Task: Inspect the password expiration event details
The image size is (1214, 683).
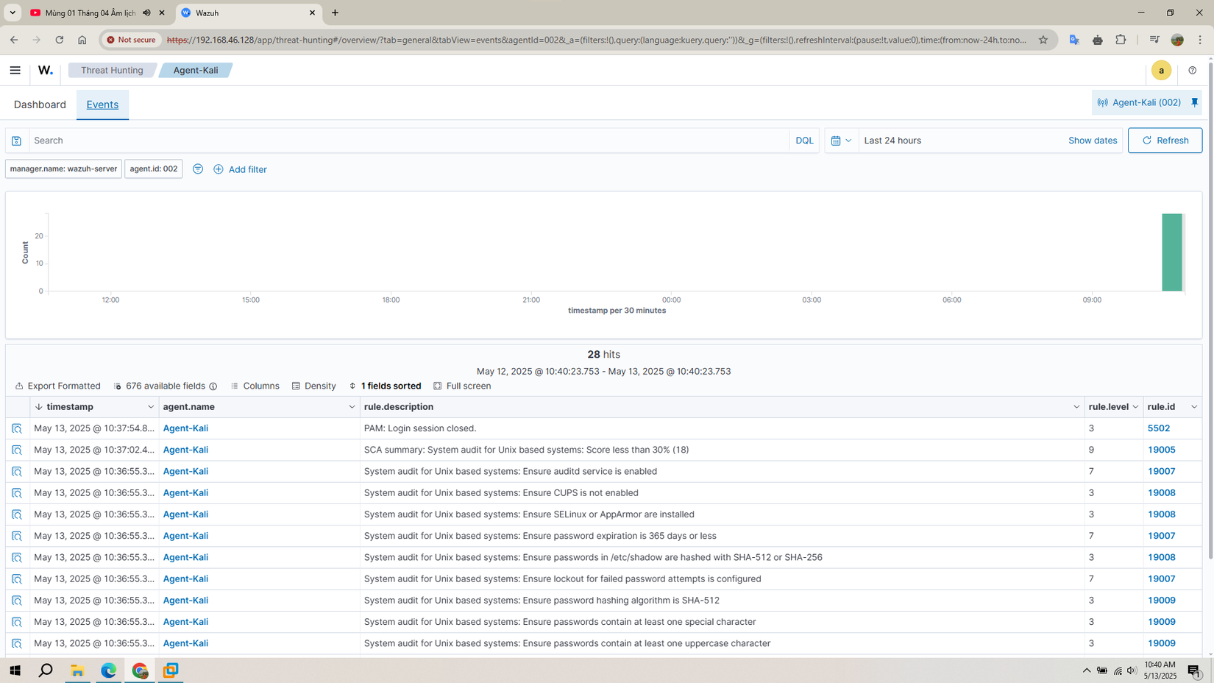Action: (17, 536)
